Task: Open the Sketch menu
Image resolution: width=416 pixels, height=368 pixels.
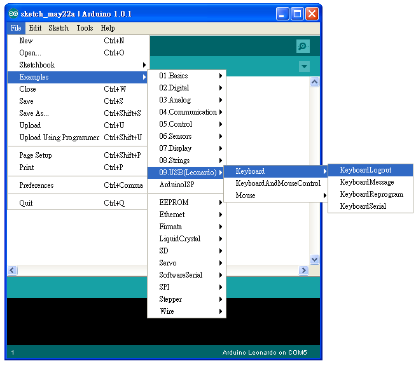Action: [x=59, y=28]
